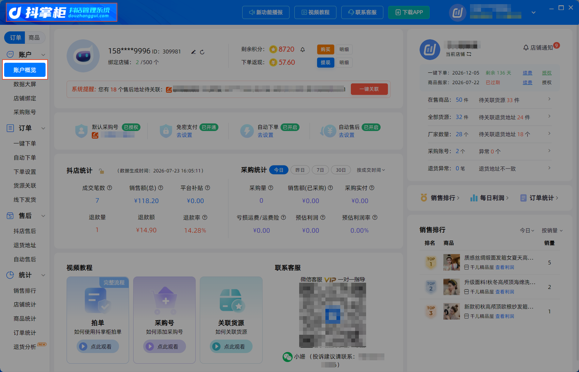Viewport: 579px width, 372px height.
Task: Collapse the 统计 sidebar section
Action: click(x=43, y=275)
